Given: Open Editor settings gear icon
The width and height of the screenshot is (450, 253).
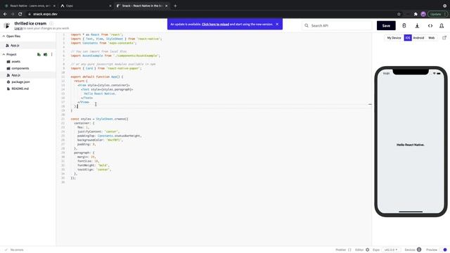Looking at the screenshot, I should point(367,250).
